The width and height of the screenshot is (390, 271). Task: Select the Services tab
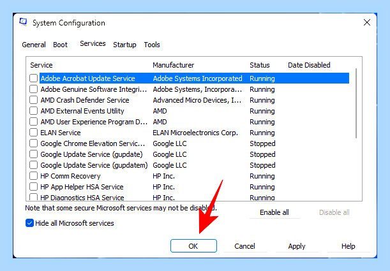click(93, 44)
